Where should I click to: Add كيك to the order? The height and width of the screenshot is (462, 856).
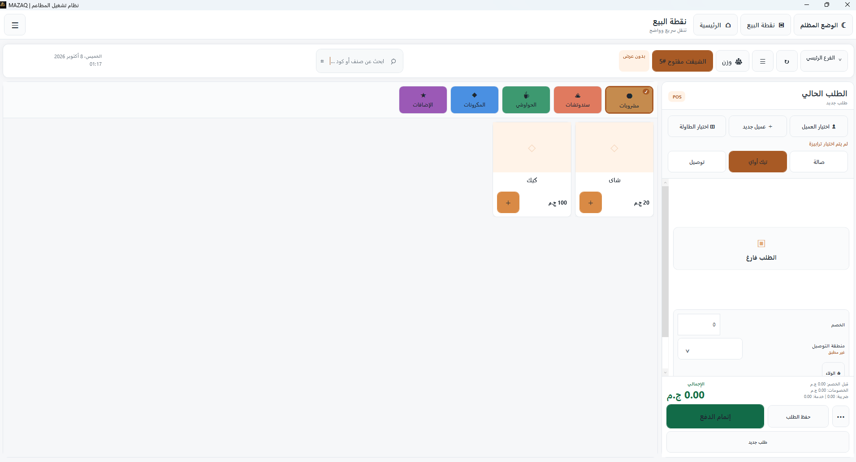pyautogui.click(x=508, y=202)
